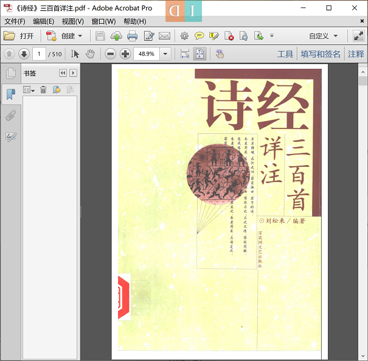This screenshot has width=368, height=361.
Task: Click the 打开 button label
Action: (27, 36)
